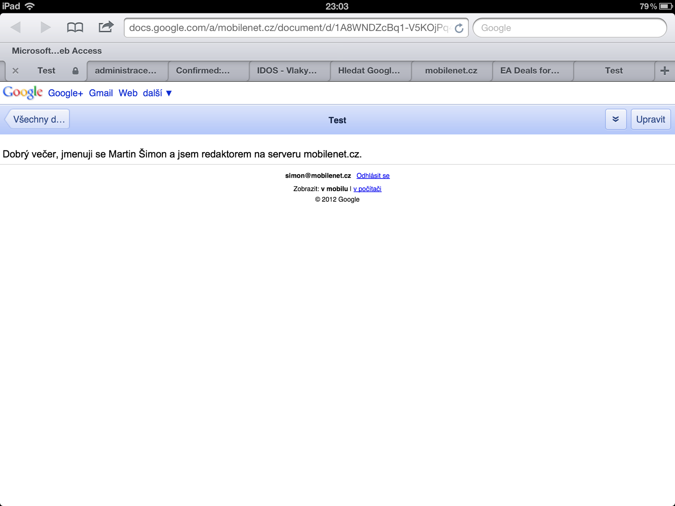Click the Google logo
The width and height of the screenshot is (675, 506).
point(22,92)
